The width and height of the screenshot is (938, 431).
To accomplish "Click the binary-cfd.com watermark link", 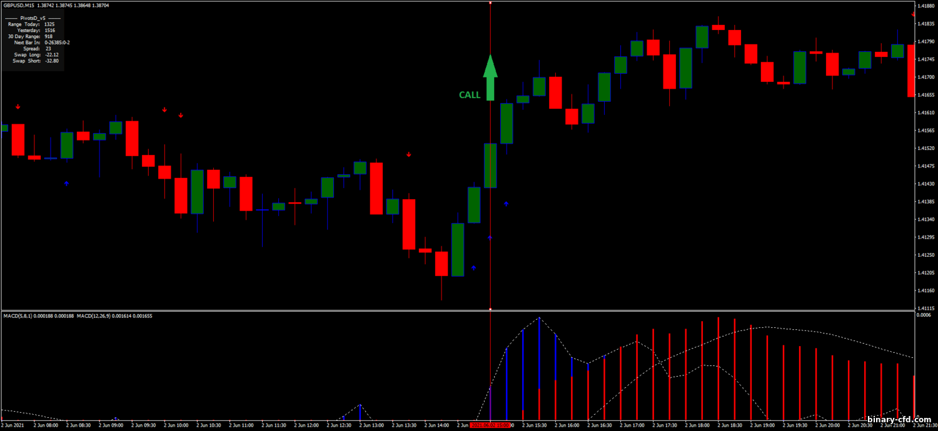I will point(899,420).
